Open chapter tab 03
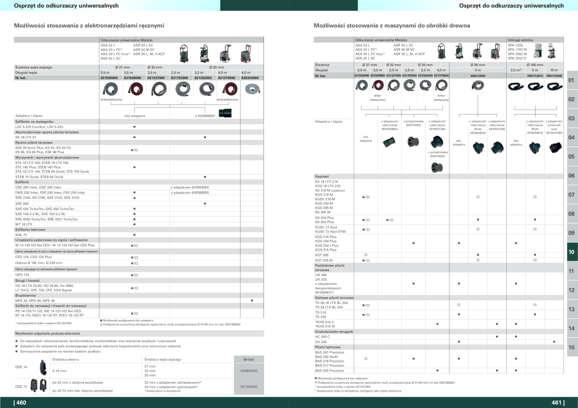Screen dimensions: 578x408 [572, 118]
